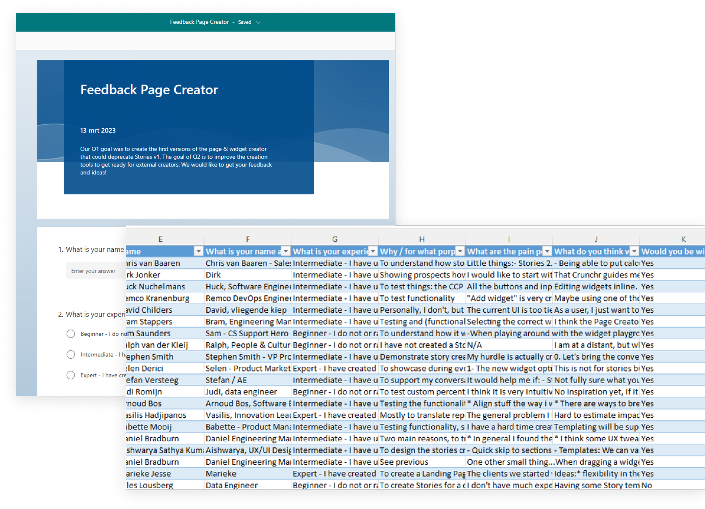Open the Saved status chevron dropdown
705x509 pixels.
click(258, 22)
